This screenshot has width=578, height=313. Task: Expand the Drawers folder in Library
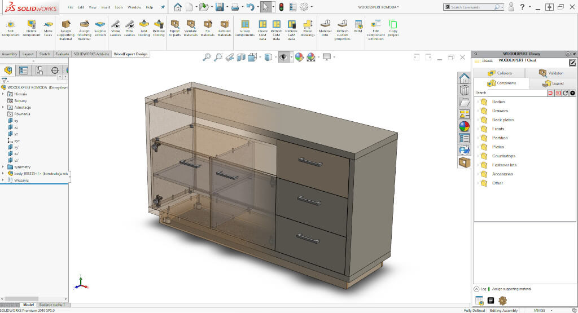(x=478, y=111)
